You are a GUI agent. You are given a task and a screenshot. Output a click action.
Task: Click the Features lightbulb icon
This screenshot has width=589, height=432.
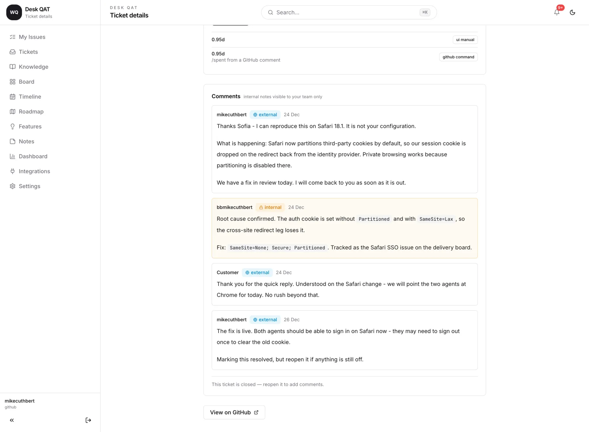(x=13, y=127)
